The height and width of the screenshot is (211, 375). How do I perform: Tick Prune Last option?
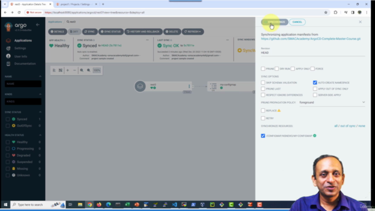coord(263,89)
